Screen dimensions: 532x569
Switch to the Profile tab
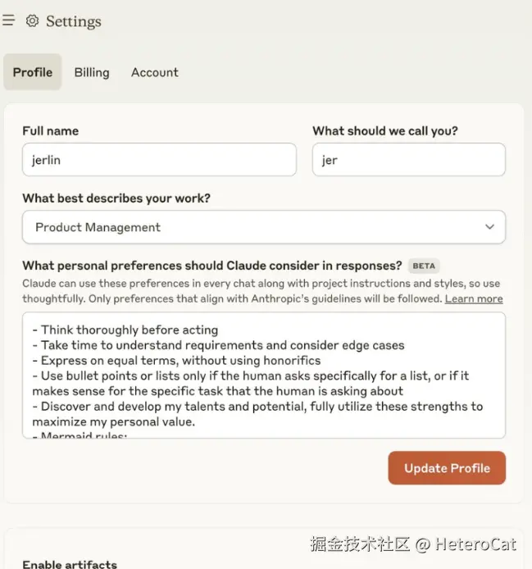click(x=33, y=72)
